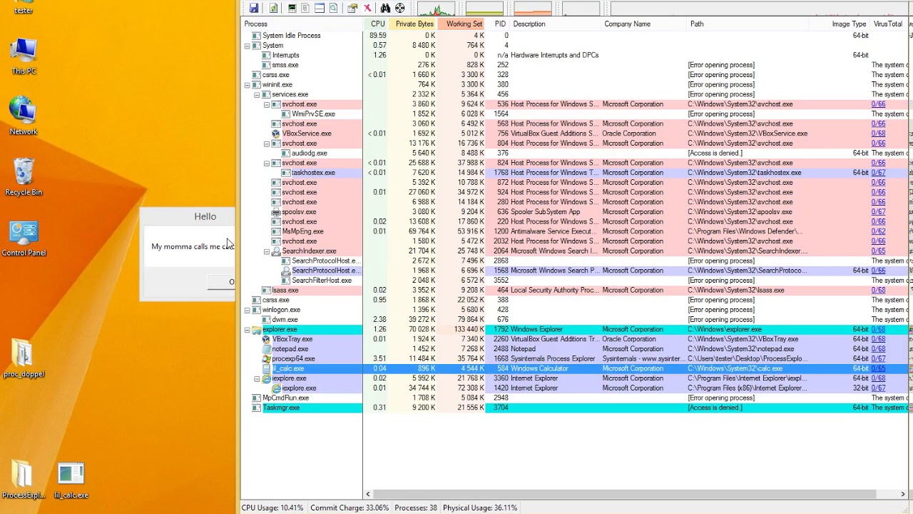Collapse the svchost.exe node above taskhostex.exe

click(267, 163)
